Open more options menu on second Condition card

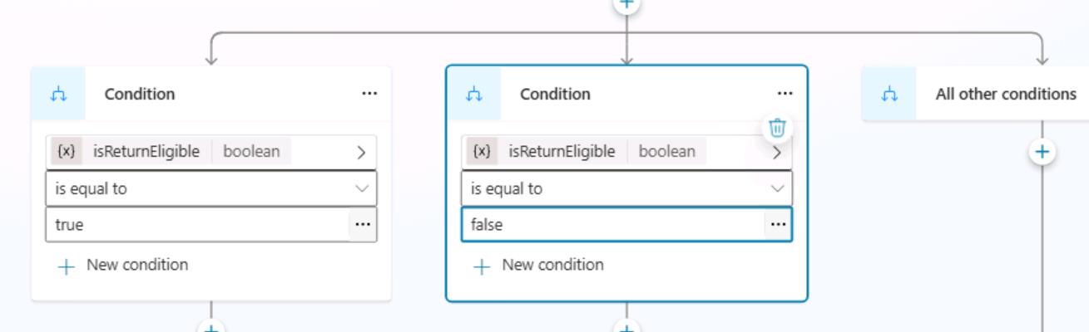(785, 94)
